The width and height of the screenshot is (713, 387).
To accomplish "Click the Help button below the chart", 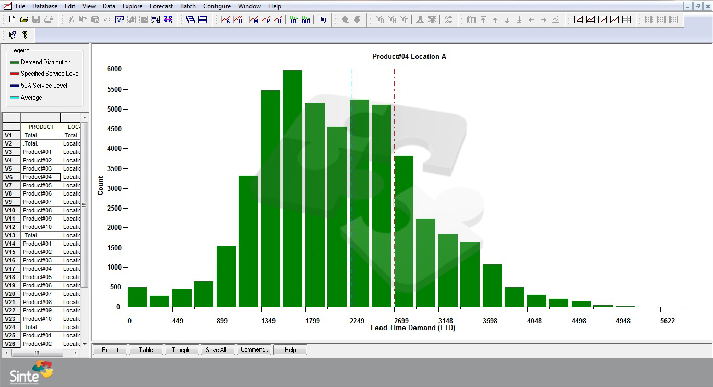I will [x=290, y=350].
